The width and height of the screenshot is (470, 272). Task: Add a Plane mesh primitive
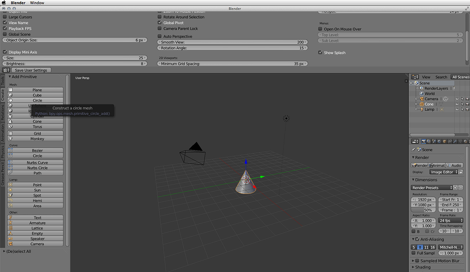[35, 90]
